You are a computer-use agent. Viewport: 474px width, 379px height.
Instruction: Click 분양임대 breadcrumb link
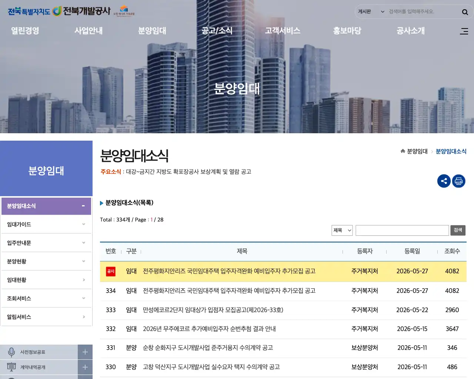[x=417, y=151]
